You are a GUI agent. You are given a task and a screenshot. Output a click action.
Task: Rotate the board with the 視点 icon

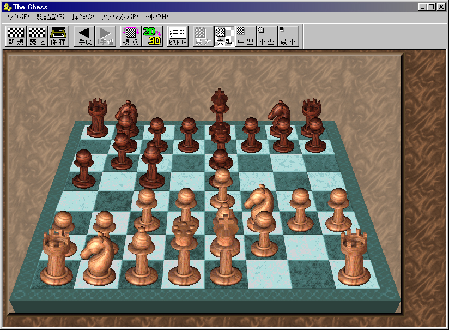130,36
